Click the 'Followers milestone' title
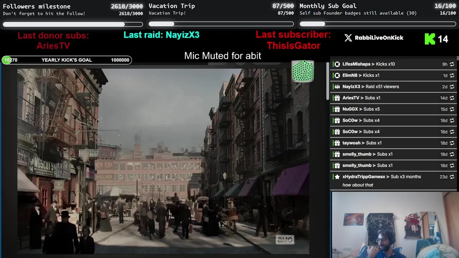 [x=37, y=6]
